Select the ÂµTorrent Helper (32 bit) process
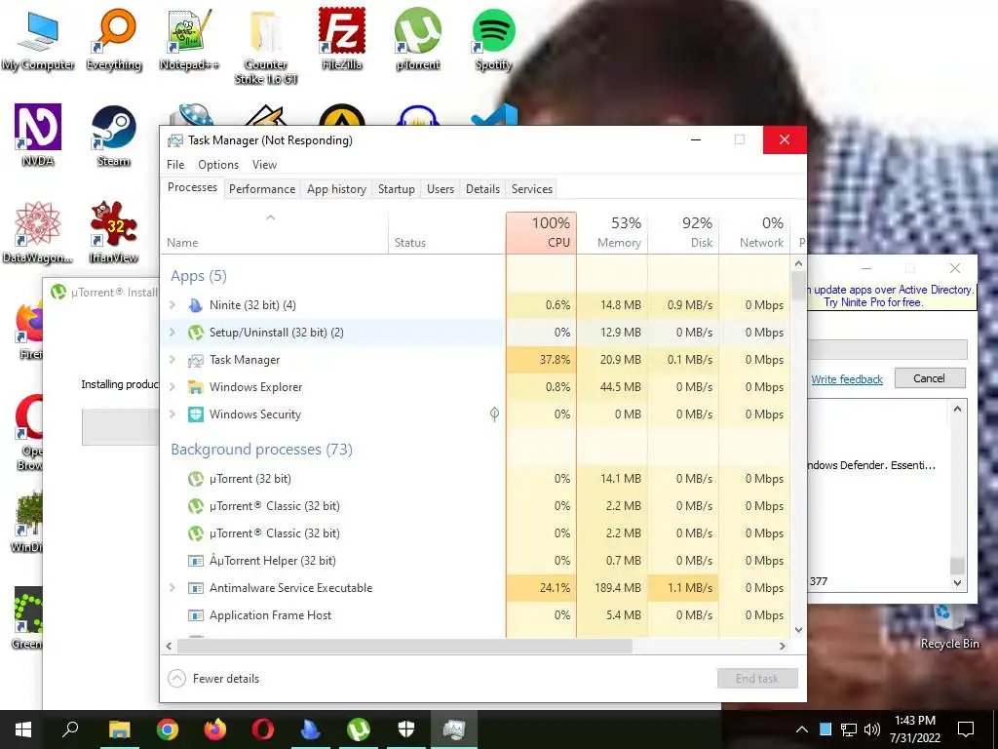Viewport: 998px width, 749px height. (x=476, y=561)
